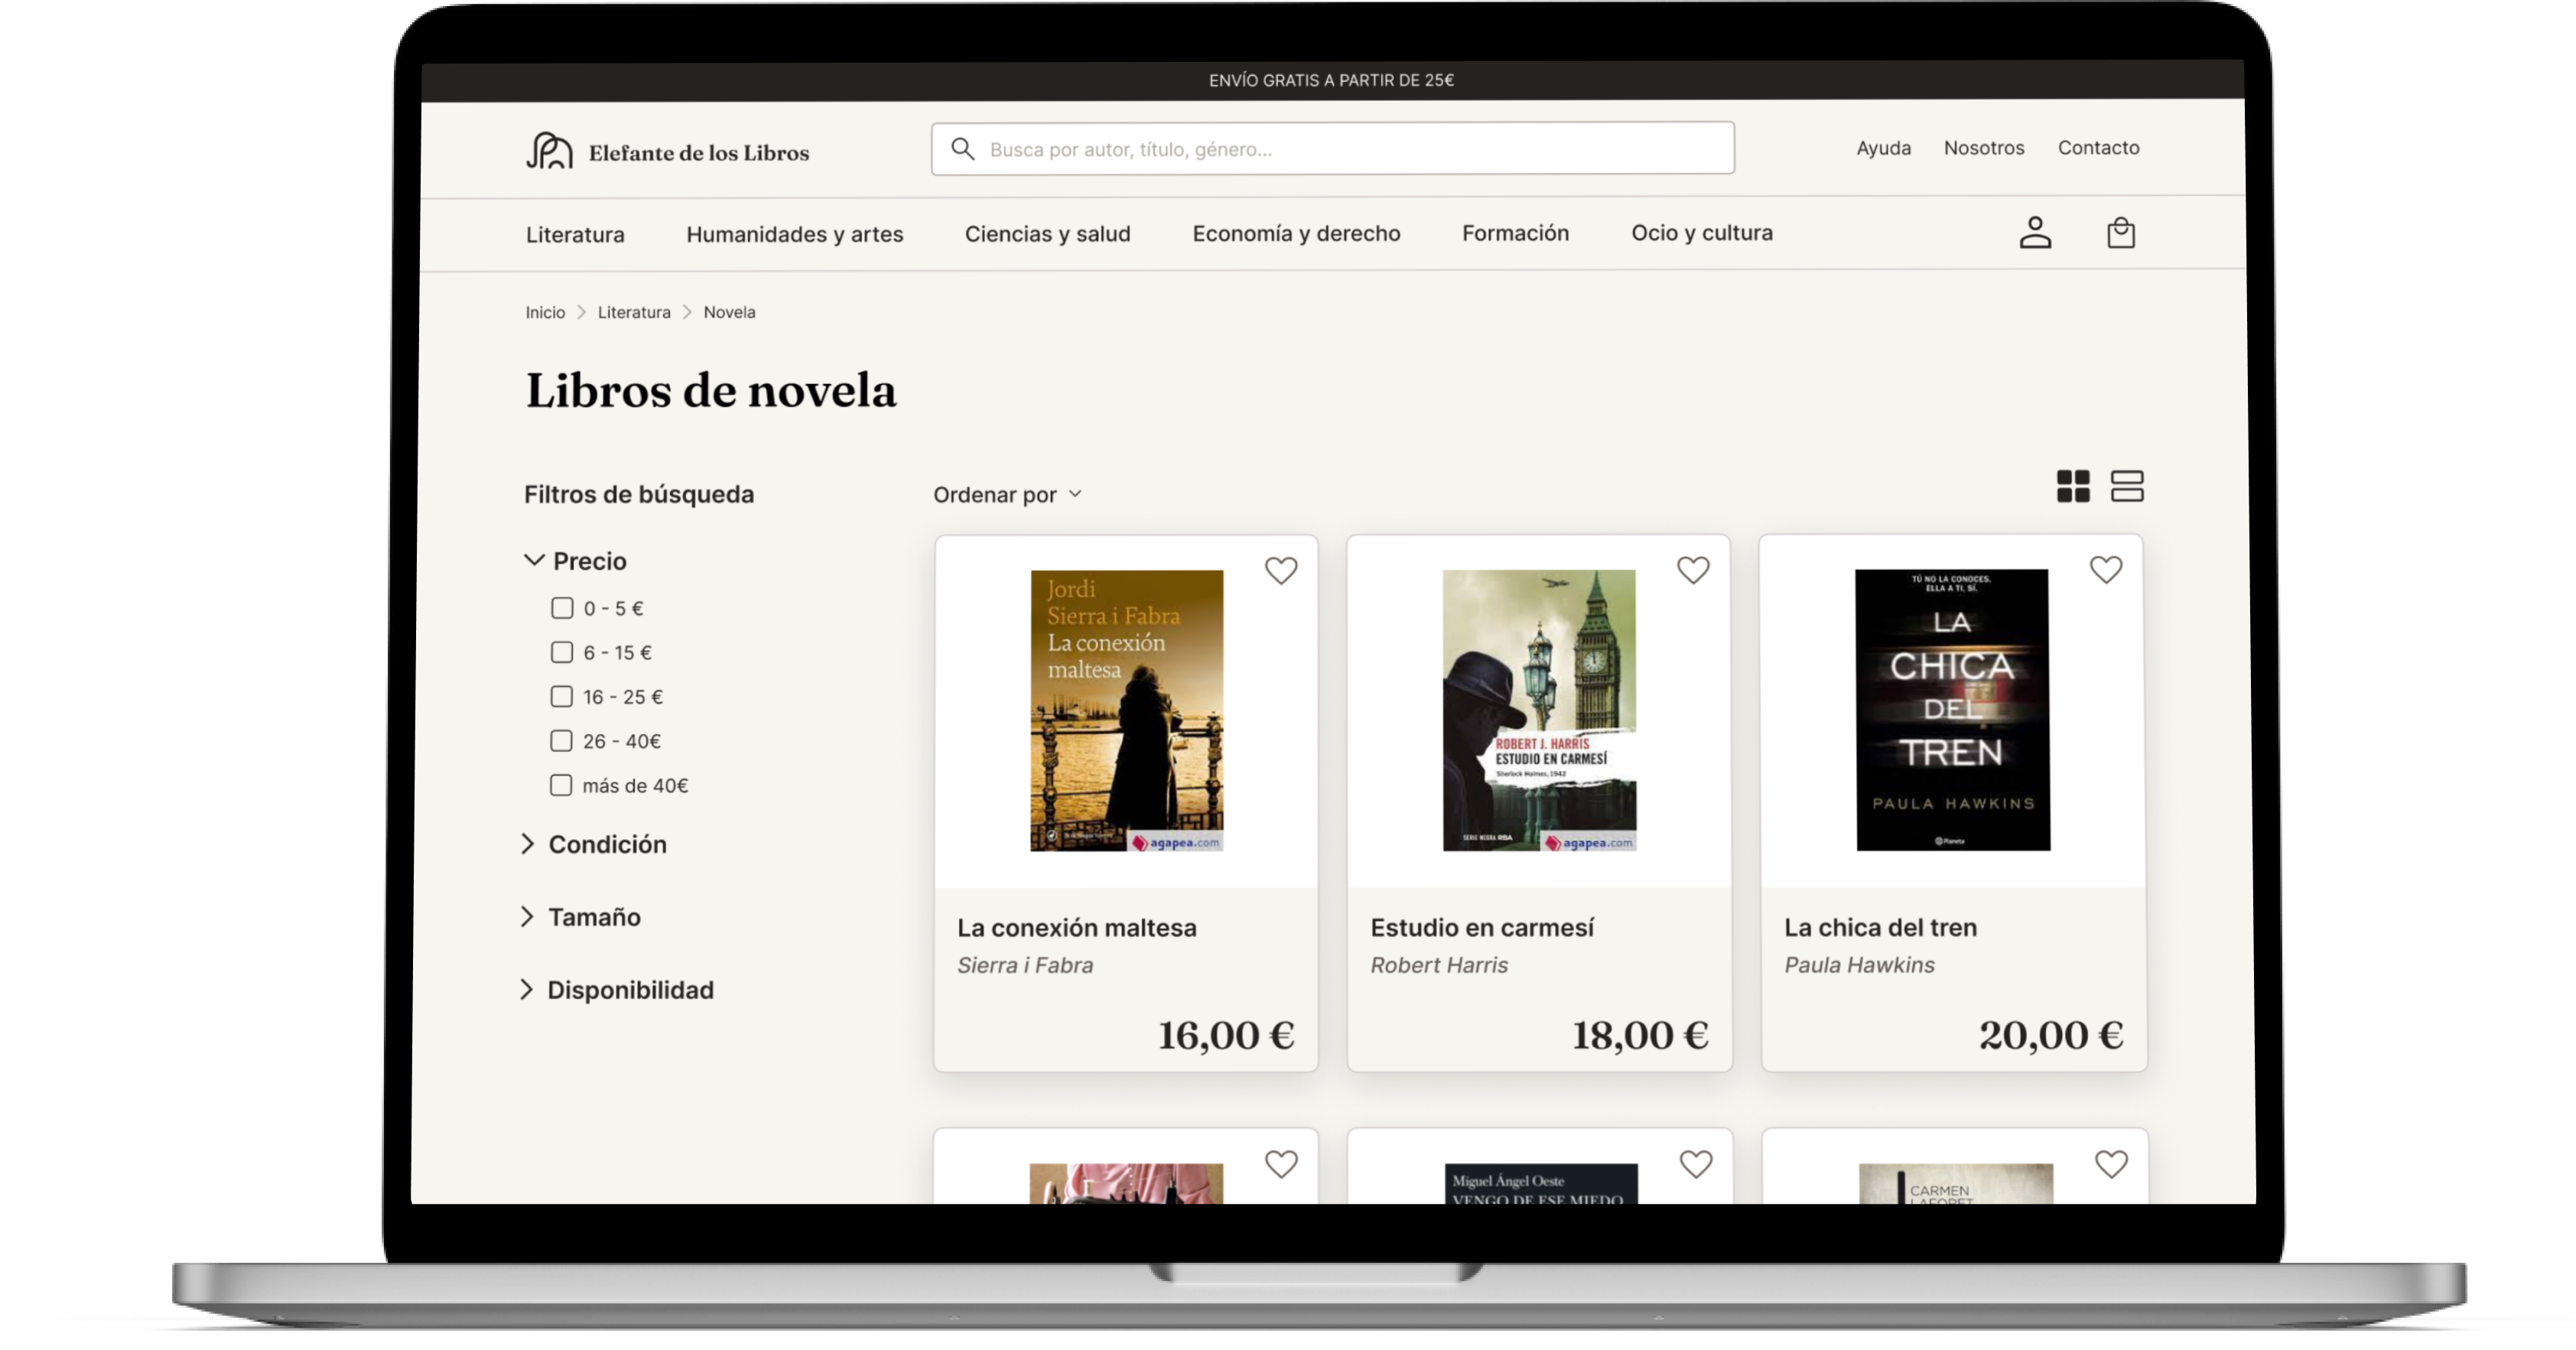The width and height of the screenshot is (2576, 1350).
Task: Click Novela in the breadcrumb
Action: 729,312
